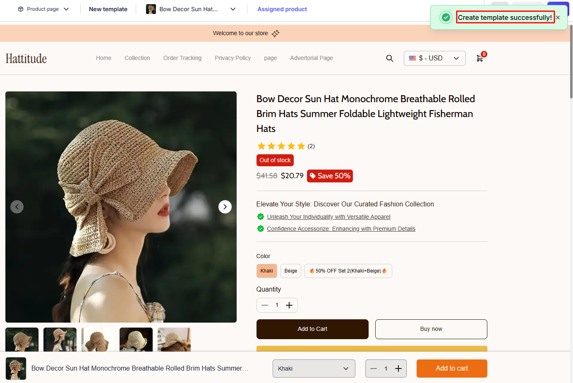Image resolution: width=573 pixels, height=383 pixels.
Task: Select the second product thumbnail image
Action: click(60, 339)
